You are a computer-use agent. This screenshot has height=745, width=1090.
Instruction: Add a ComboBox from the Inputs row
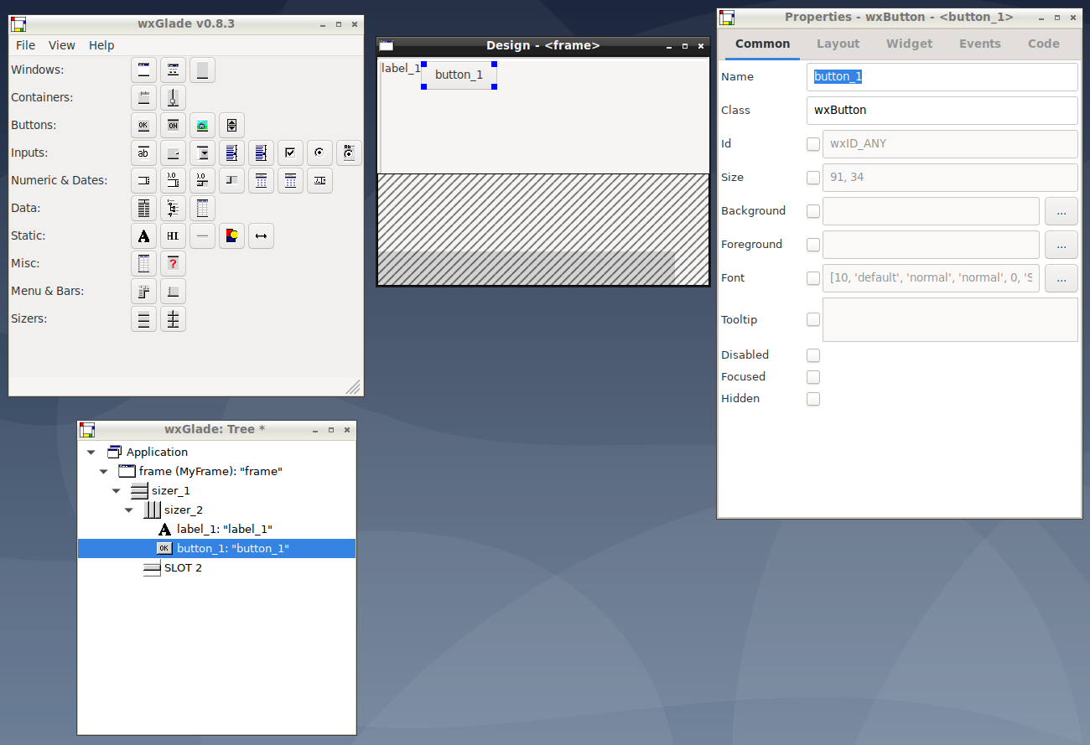coord(203,153)
